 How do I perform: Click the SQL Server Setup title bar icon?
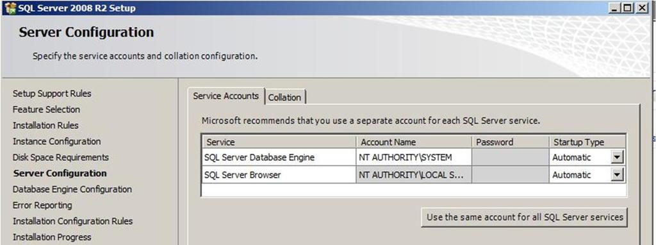tap(10, 8)
